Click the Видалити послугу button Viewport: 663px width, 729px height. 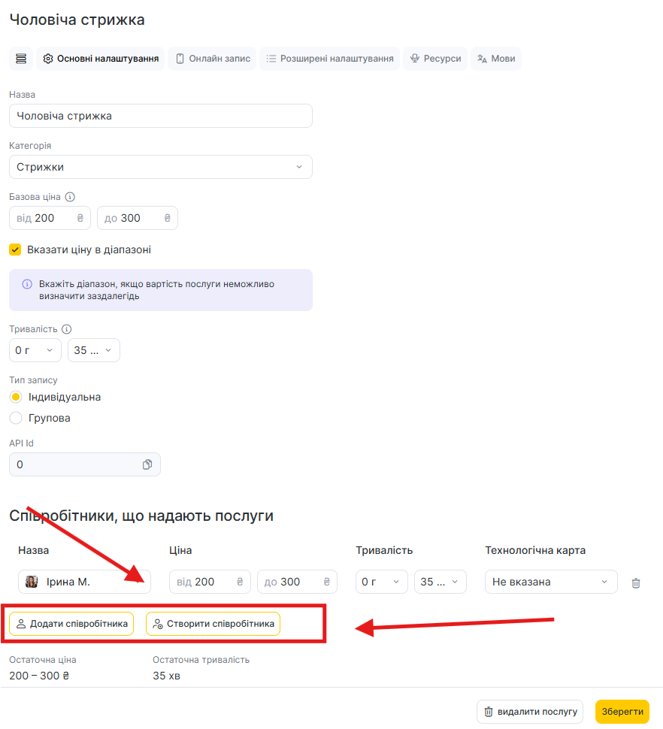530,712
